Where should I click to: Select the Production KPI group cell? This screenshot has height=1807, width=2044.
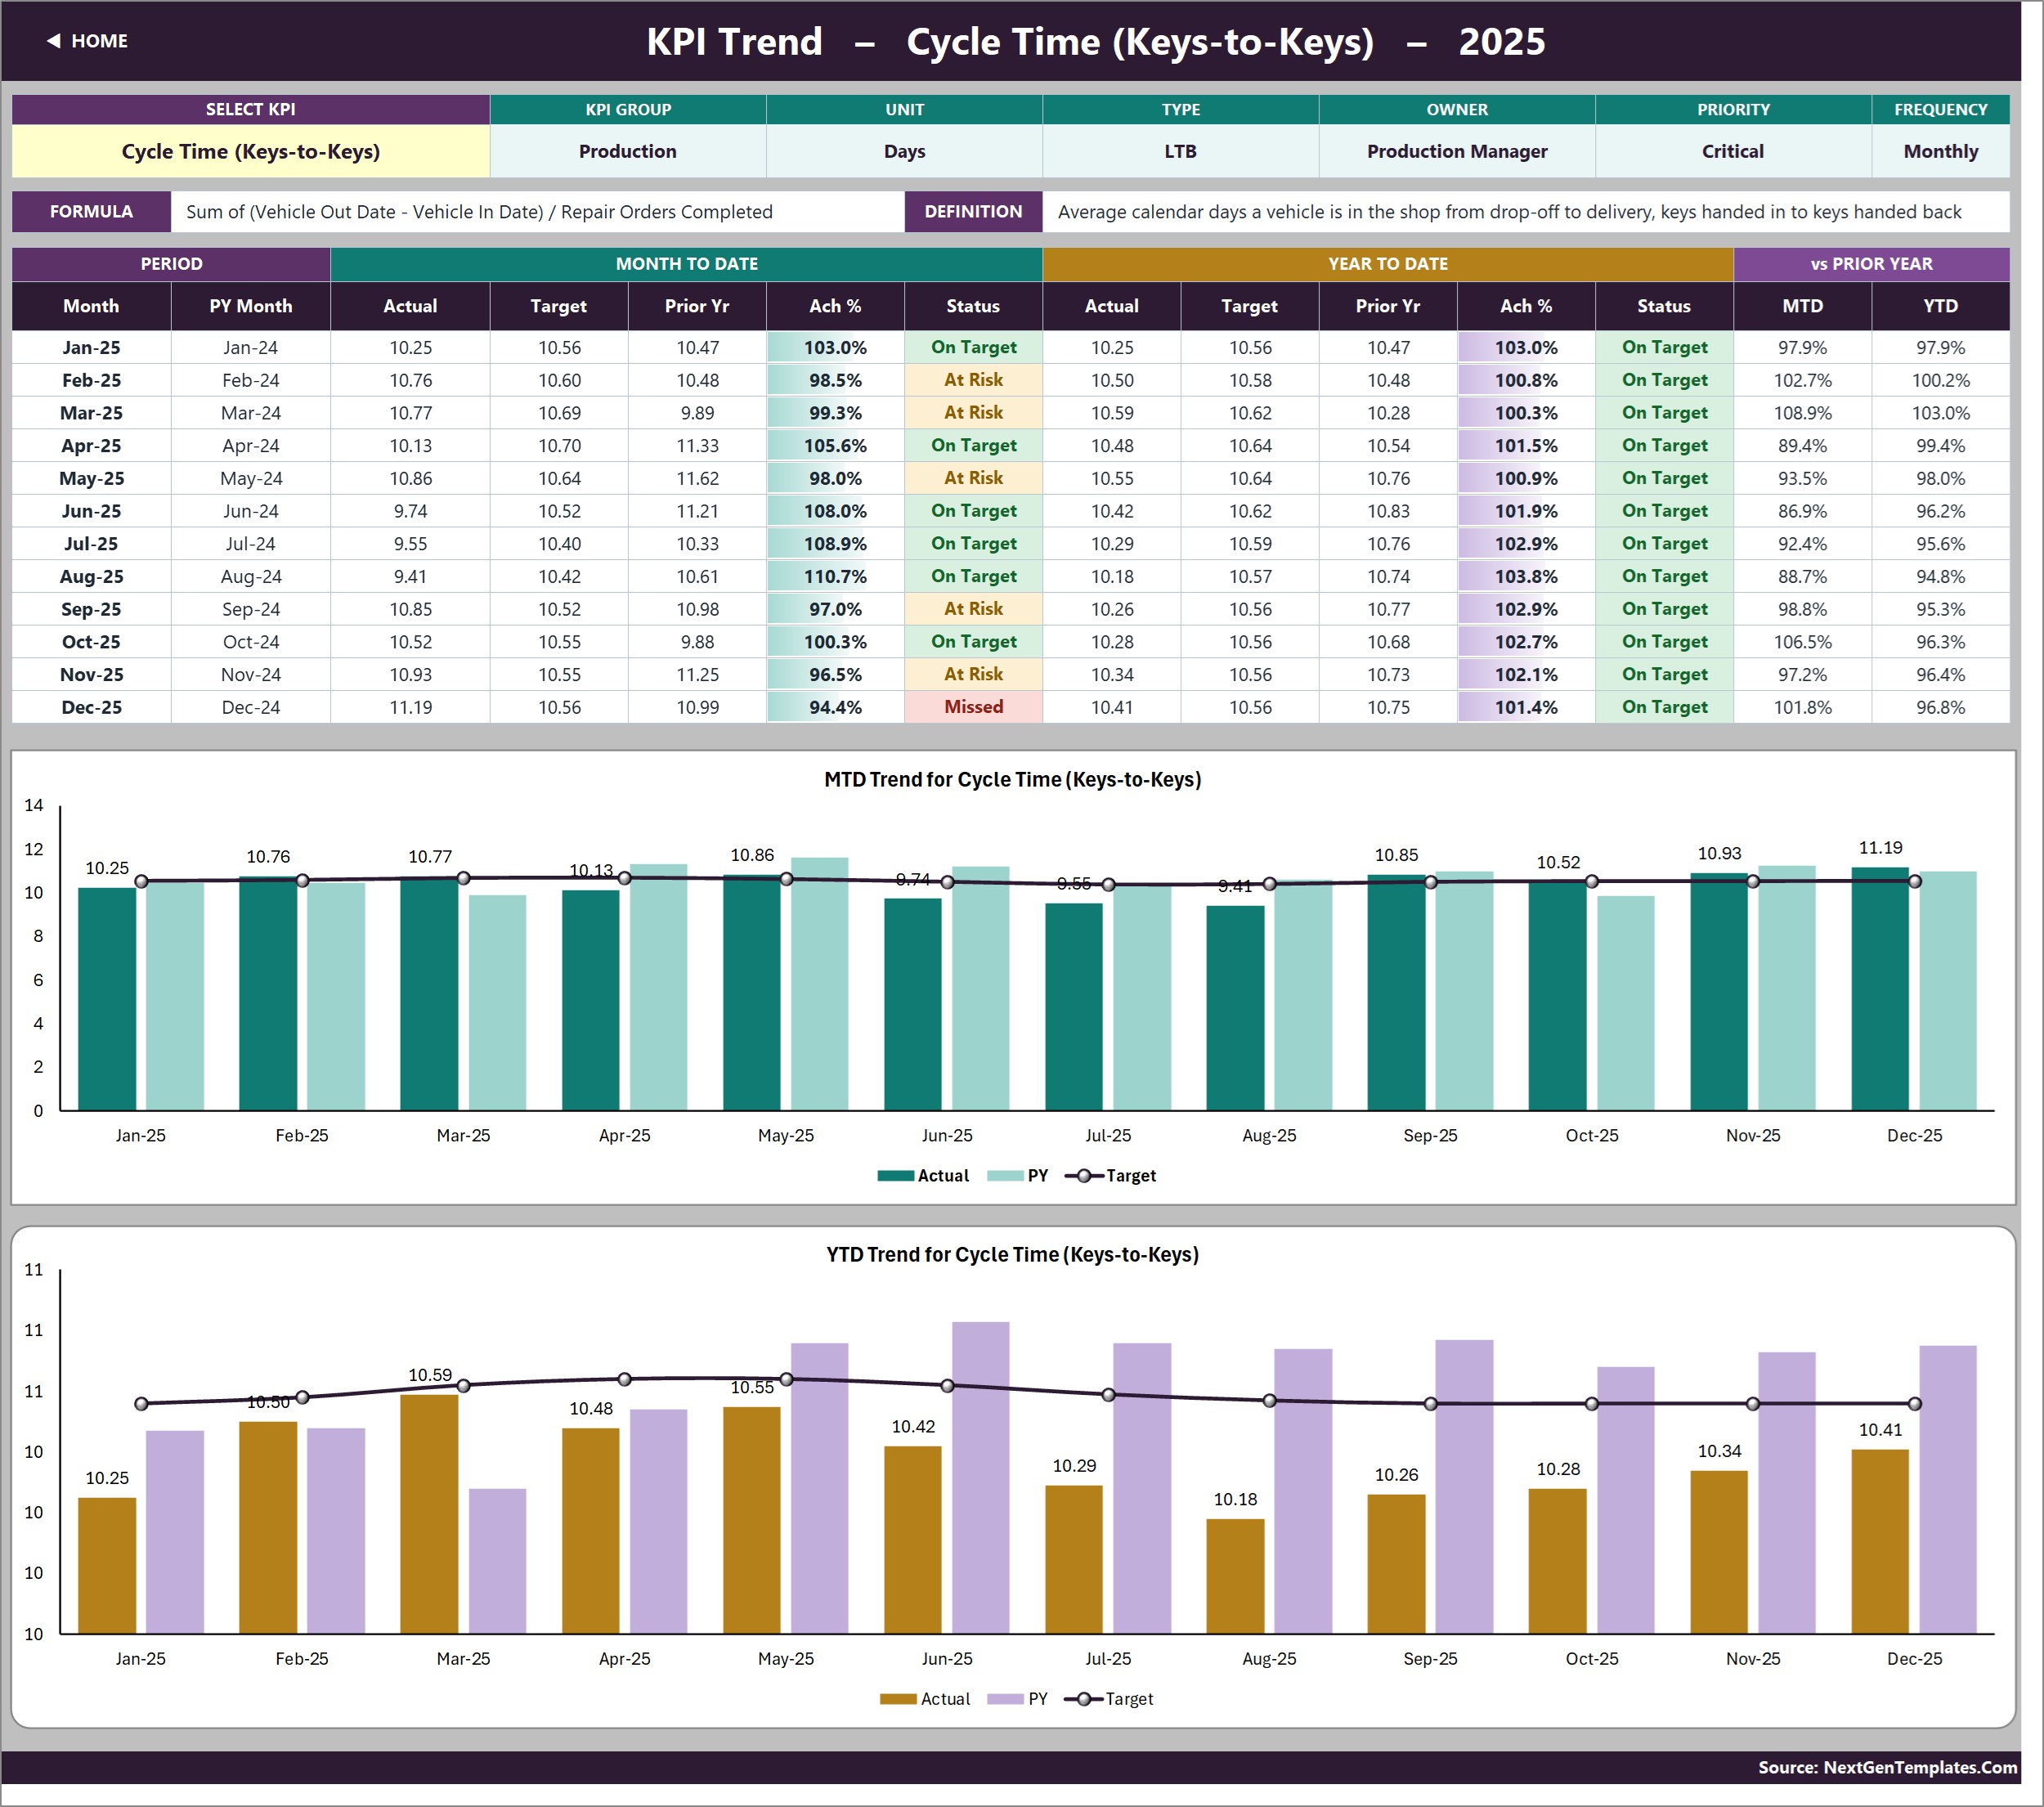pyautogui.click(x=628, y=151)
